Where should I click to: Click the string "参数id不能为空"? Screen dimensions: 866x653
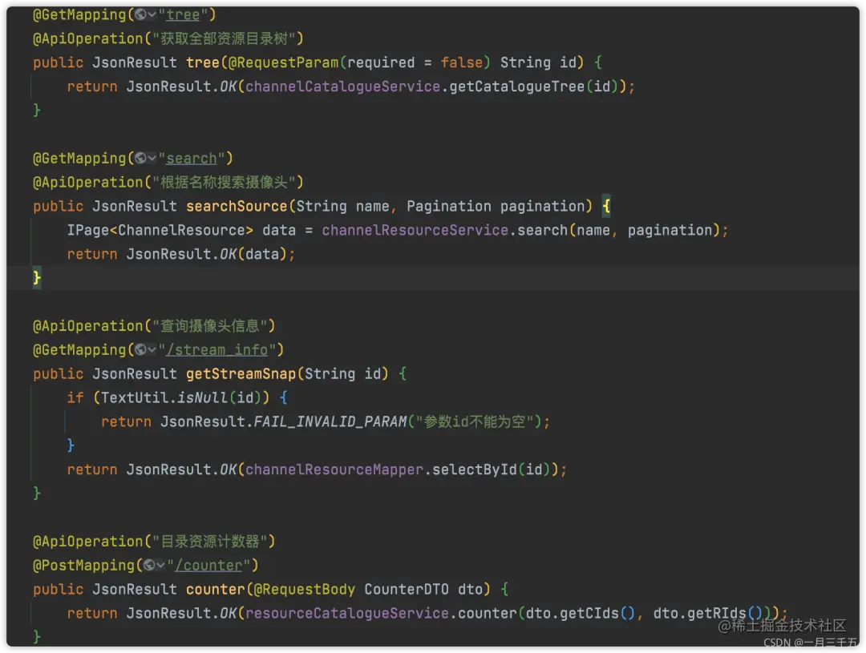coord(475,421)
